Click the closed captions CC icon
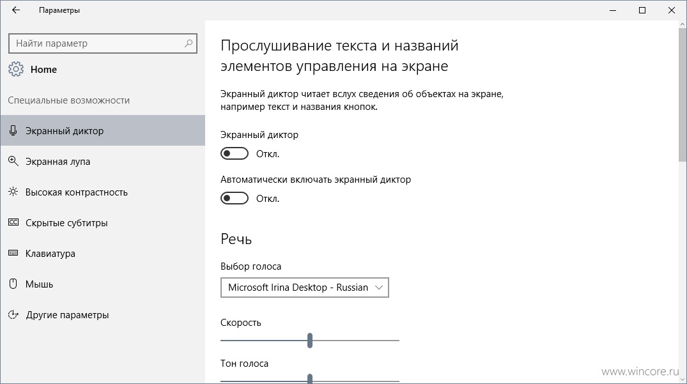 (x=13, y=222)
